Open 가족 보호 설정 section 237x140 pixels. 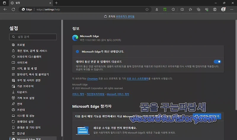coord(33,98)
